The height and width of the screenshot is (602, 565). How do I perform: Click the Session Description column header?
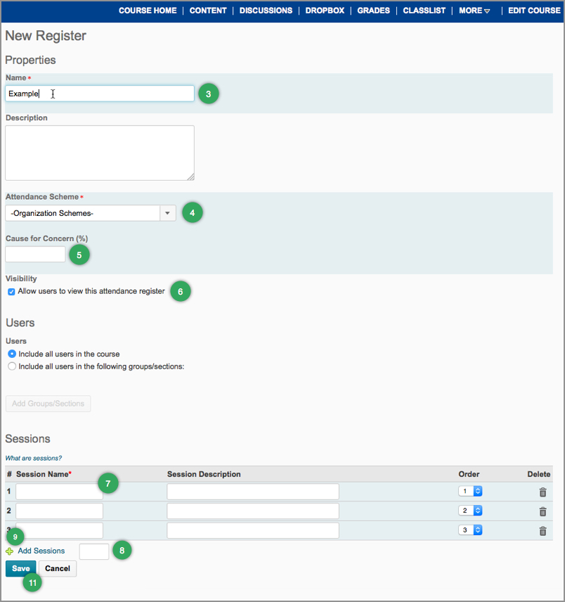204,474
